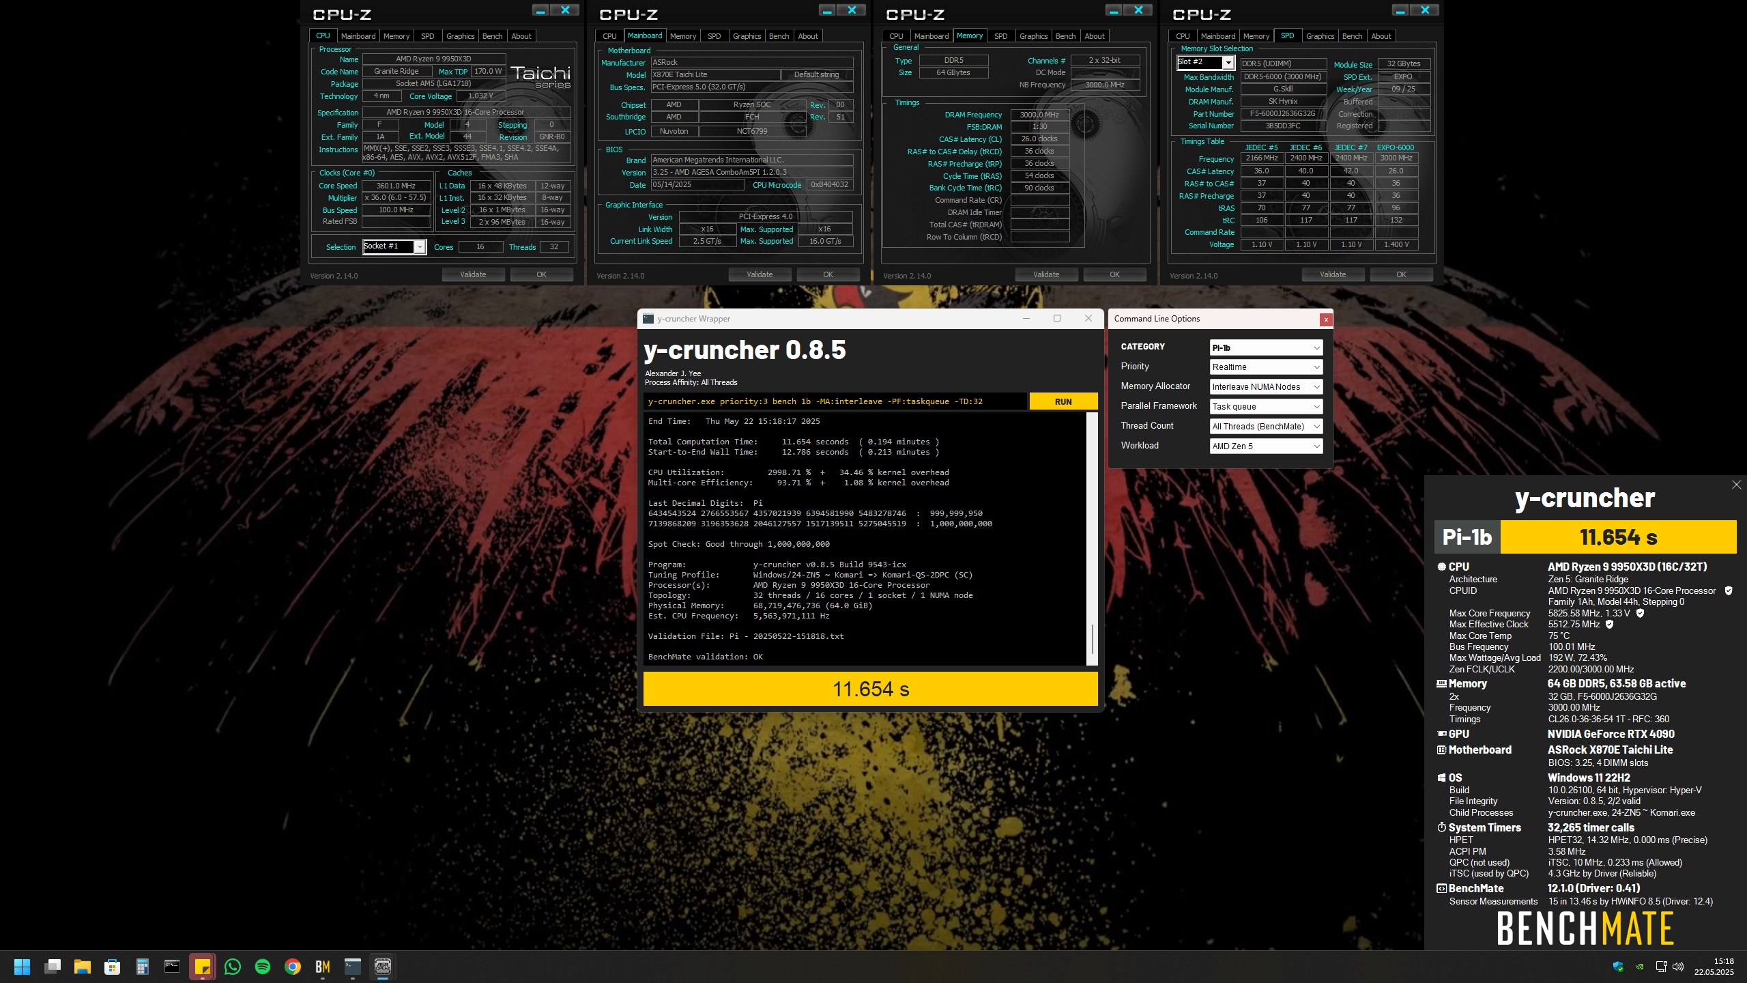Click OK in CPU-Z Mainboard window
Image resolution: width=1747 pixels, height=983 pixels.
click(828, 274)
